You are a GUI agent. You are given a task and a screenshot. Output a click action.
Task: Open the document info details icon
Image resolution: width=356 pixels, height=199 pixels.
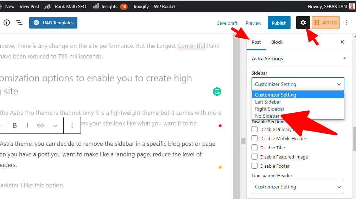[x=7, y=23]
